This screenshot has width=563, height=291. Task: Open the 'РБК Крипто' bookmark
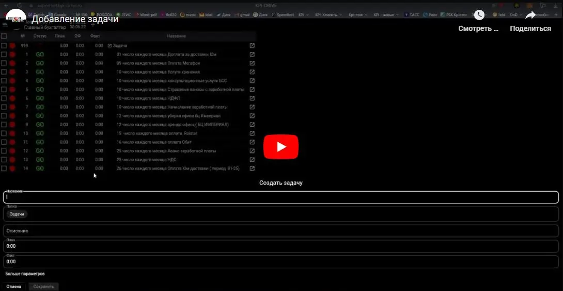(453, 14)
